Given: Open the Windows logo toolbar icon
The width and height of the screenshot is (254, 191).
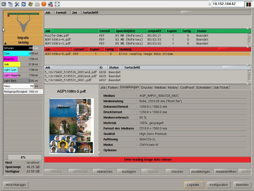Looking at the screenshot, I should [x=30, y=4].
